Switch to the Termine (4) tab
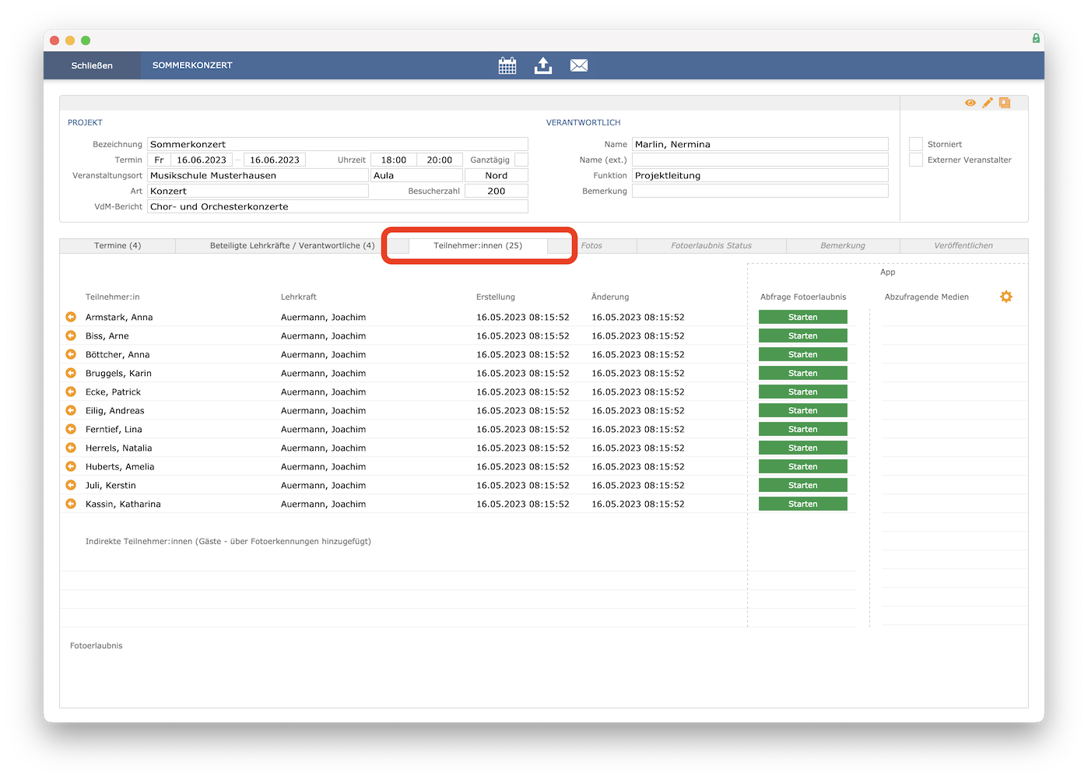This screenshot has width=1088, height=780. (118, 245)
